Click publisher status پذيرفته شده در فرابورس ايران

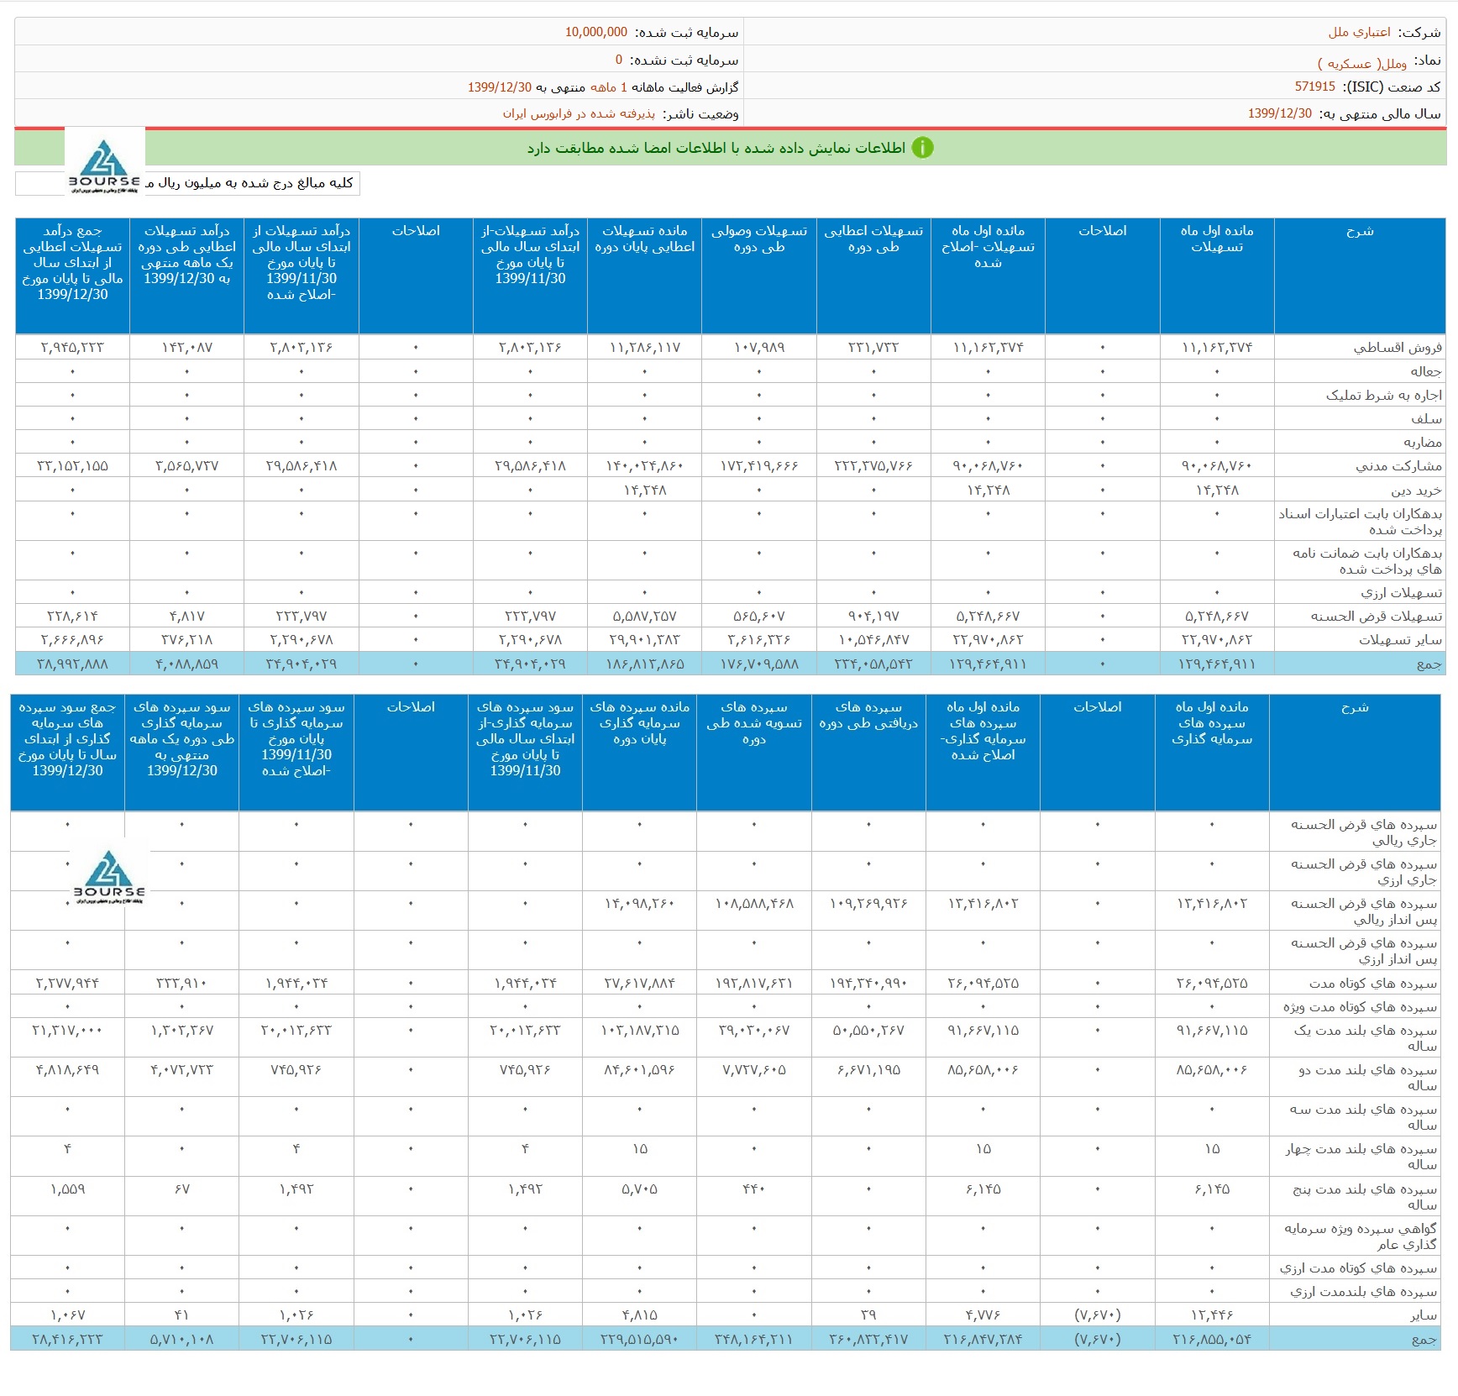point(579,113)
